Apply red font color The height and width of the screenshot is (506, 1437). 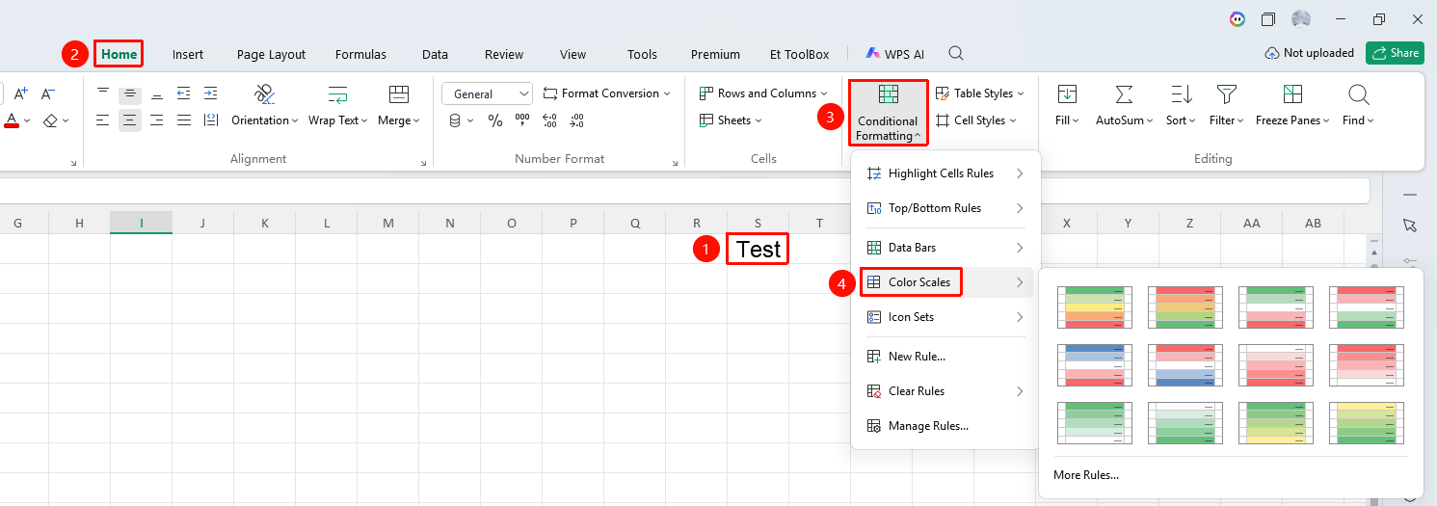12,120
